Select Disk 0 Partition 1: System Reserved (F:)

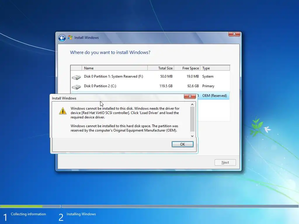(x=150, y=76)
